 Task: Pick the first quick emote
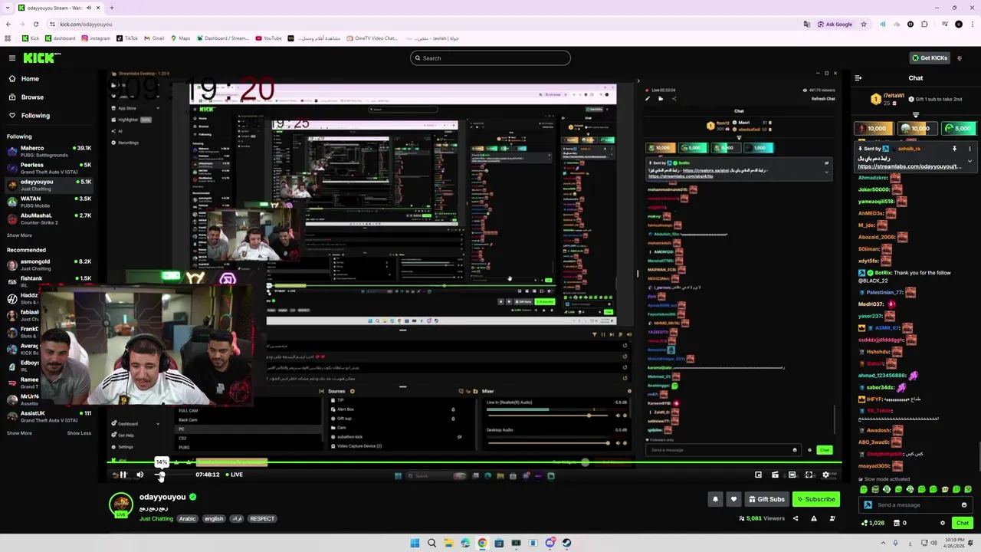click(864, 489)
